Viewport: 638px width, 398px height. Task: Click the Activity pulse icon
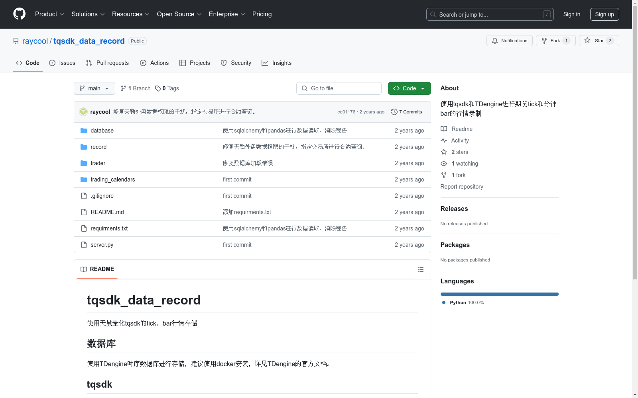tap(444, 140)
